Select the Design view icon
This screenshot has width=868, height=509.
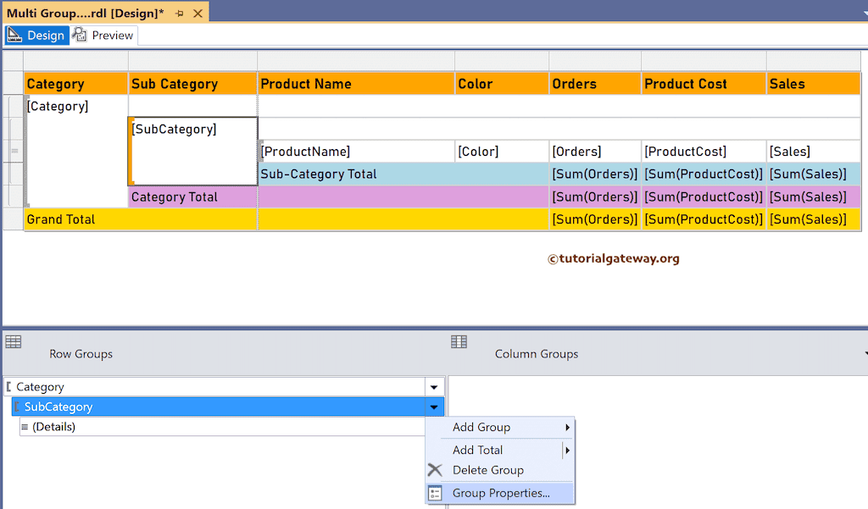tap(14, 35)
